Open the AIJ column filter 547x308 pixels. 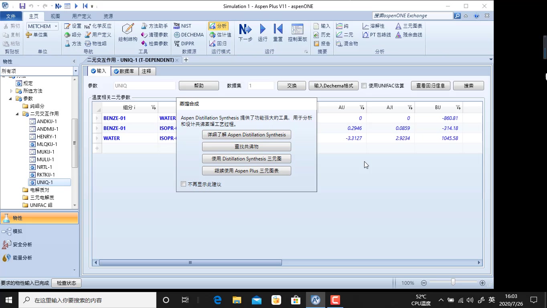point(362,107)
